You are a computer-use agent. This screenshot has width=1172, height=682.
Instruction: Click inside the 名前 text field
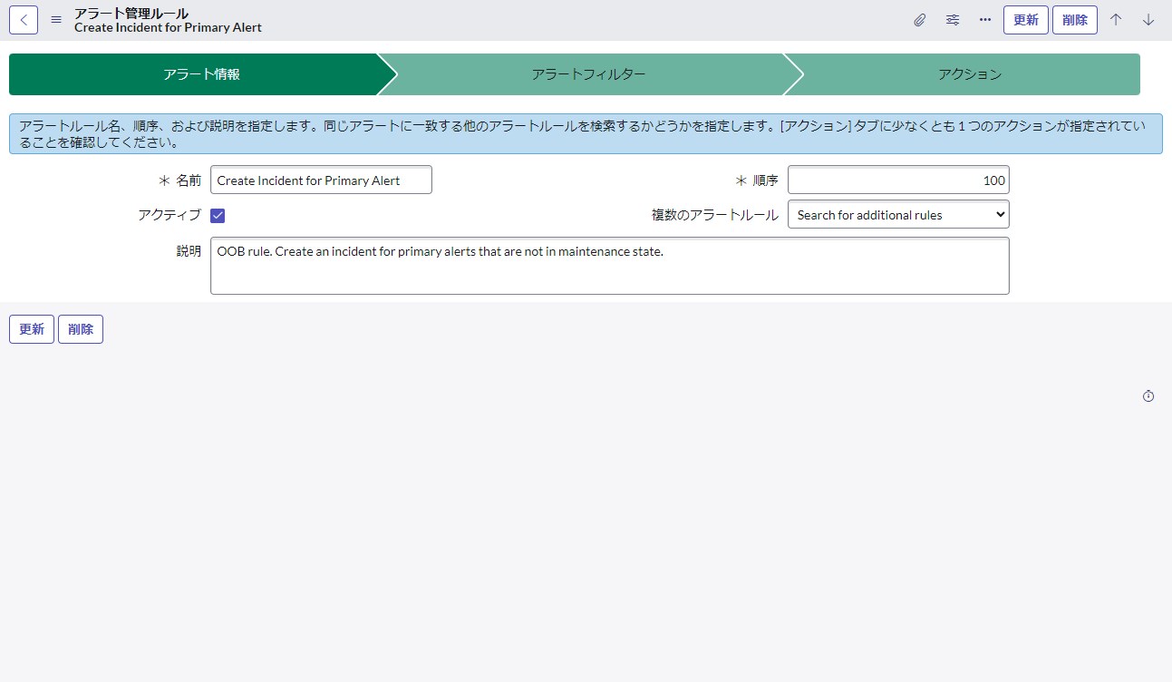(321, 180)
